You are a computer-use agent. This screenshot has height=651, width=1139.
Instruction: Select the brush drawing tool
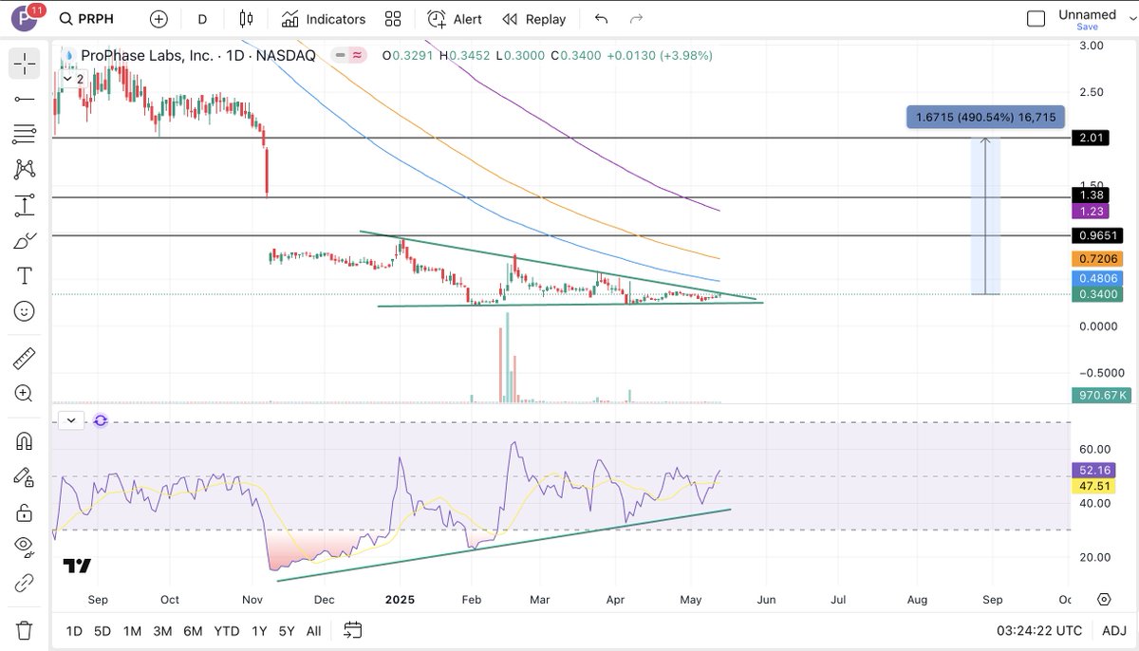(25, 240)
